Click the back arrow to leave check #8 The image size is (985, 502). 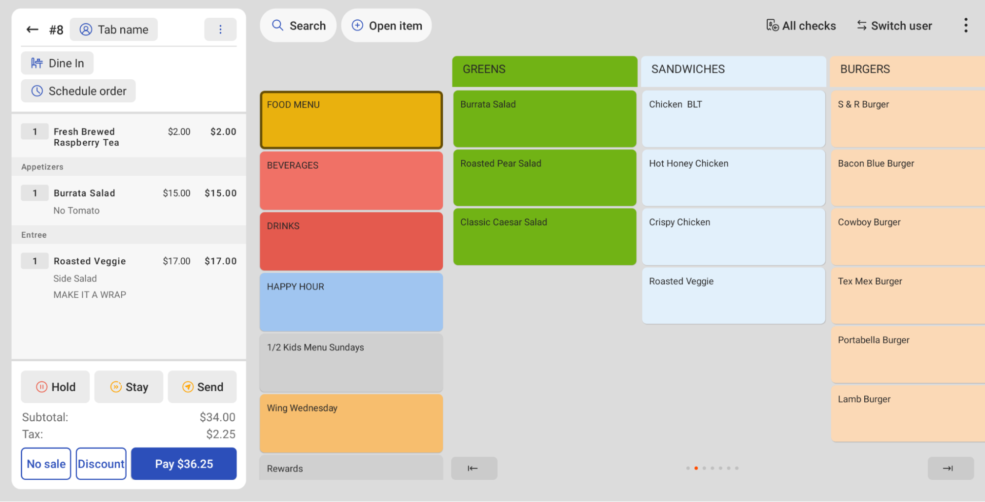pos(32,29)
